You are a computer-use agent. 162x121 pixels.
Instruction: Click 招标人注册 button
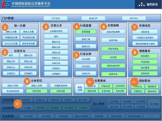pos(11,32)
